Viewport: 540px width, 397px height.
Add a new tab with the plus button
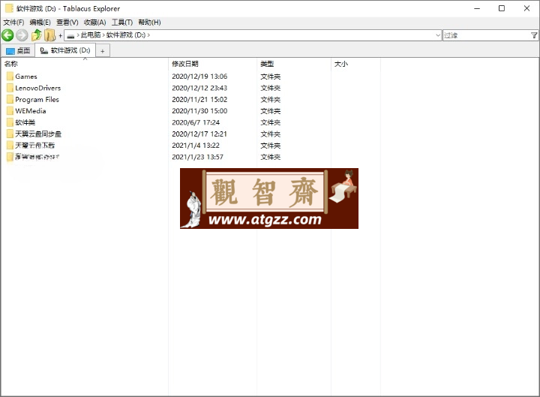coord(102,51)
